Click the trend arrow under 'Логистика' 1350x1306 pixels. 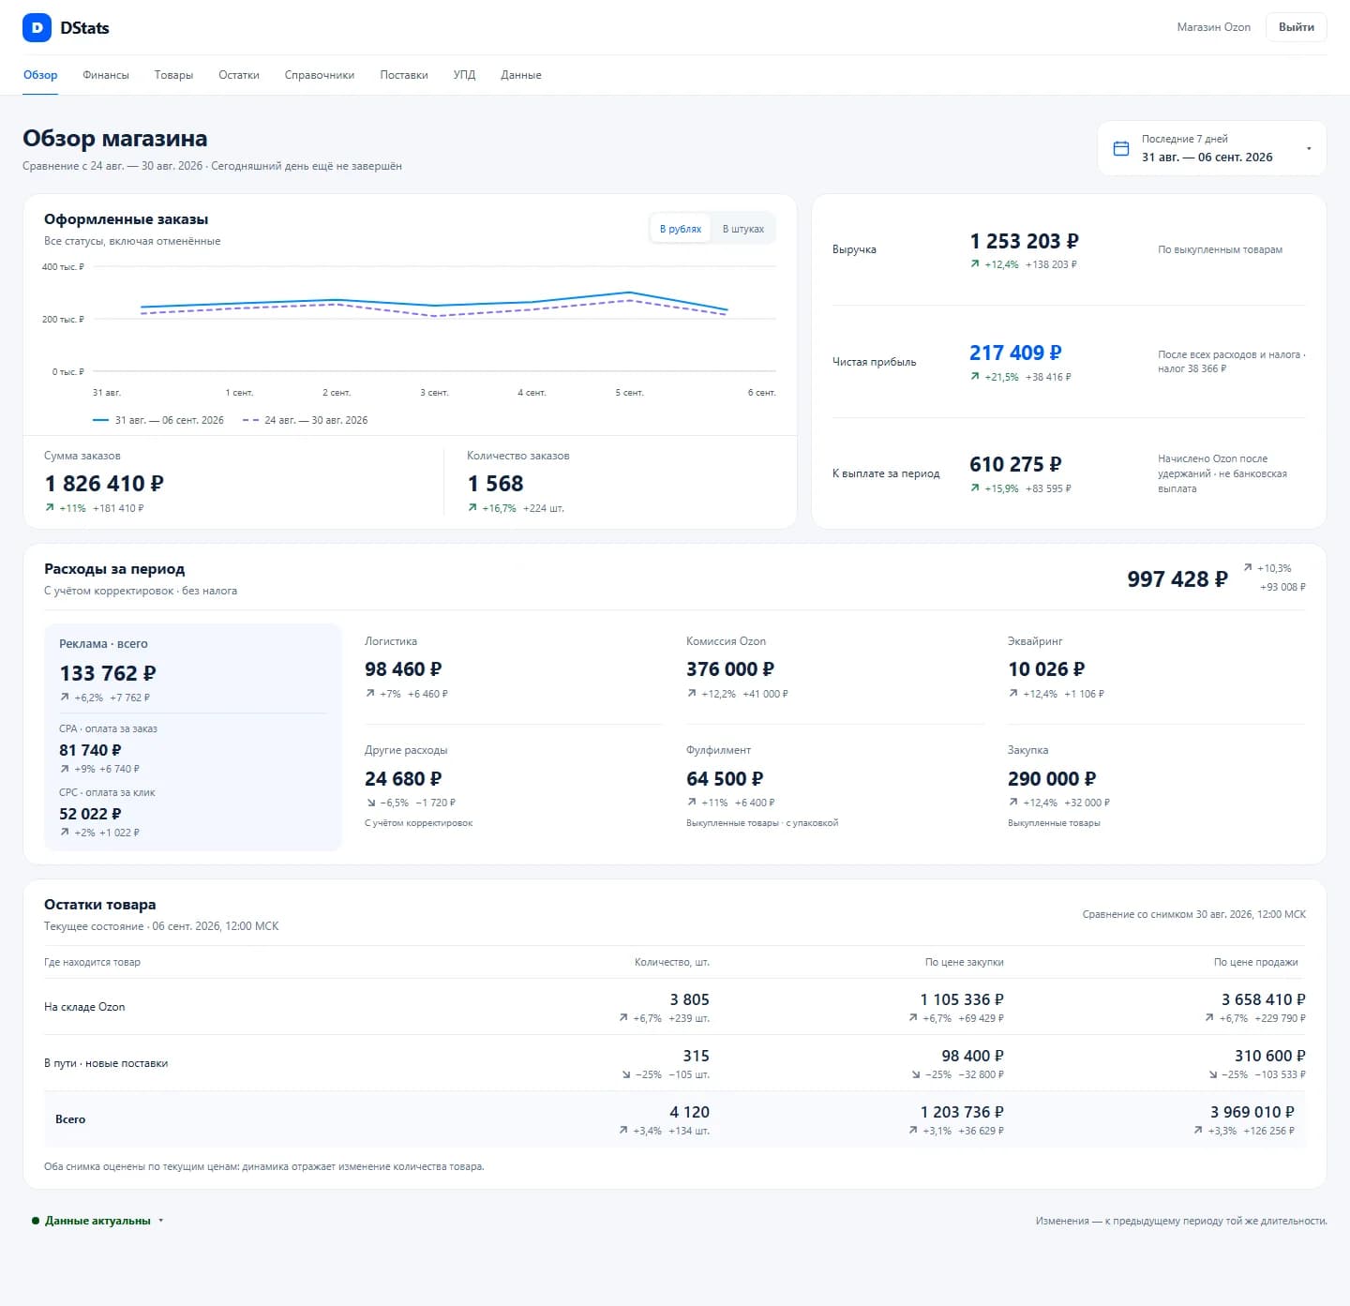[370, 694]
